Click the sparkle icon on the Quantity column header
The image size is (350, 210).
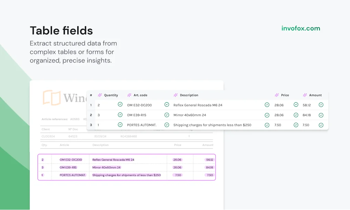click(x=99, y=95)
